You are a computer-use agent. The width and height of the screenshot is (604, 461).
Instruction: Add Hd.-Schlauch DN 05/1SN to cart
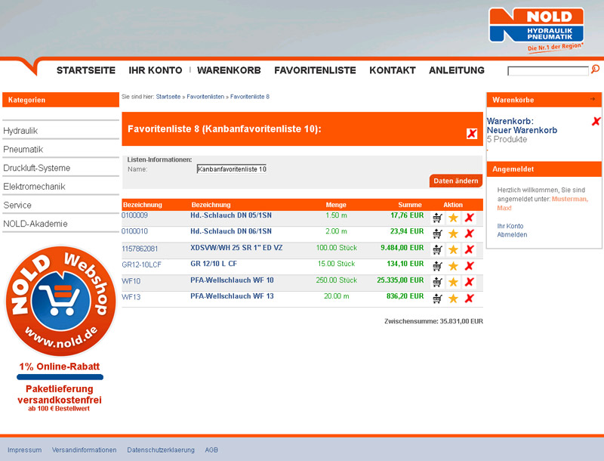click(x=437, y=218)
